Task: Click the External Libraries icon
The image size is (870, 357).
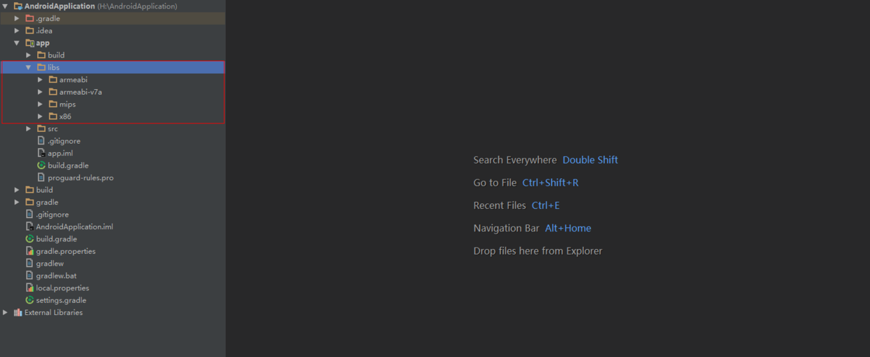Action: tap(18, 313)
